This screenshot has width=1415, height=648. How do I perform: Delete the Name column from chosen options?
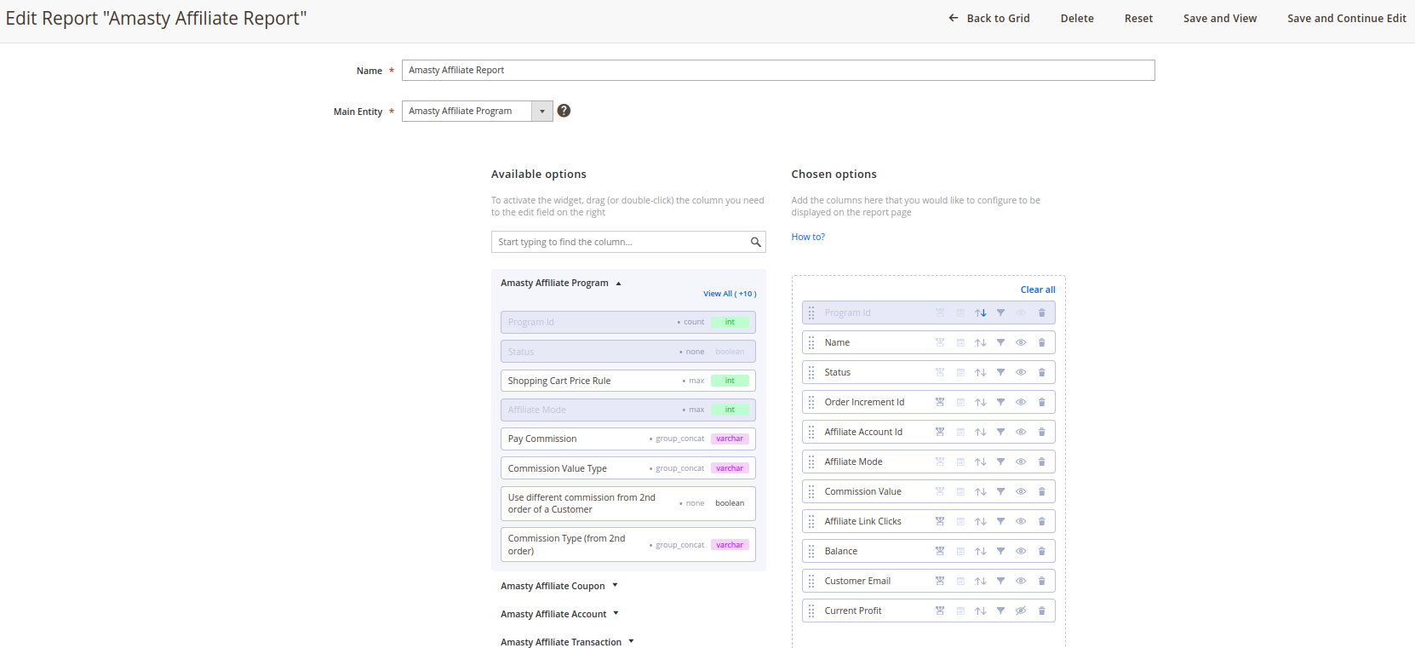coord(1041,342)
